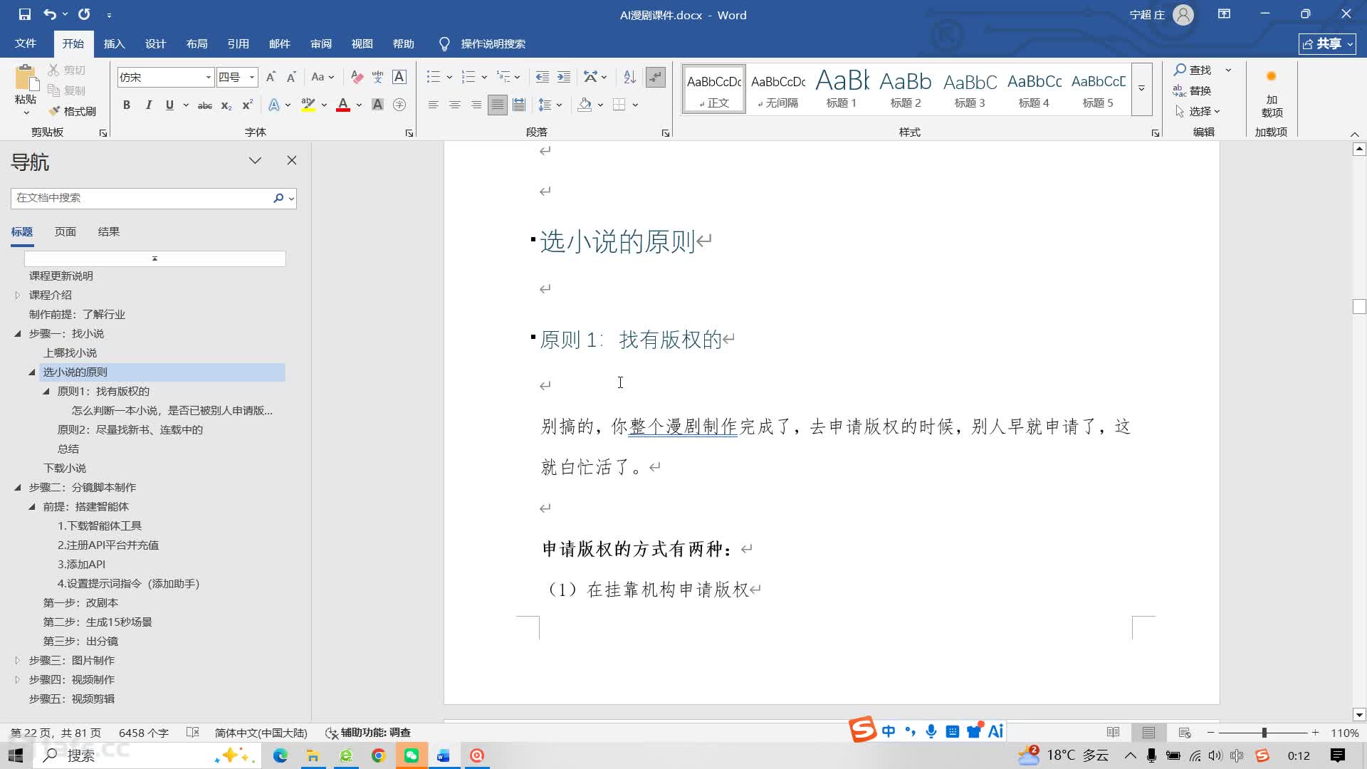Switch to Read Mode view
1367x769 pixels.
(x=1113, y=733)
